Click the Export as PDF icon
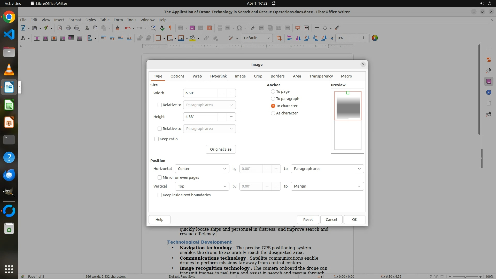The height and width of the screenshot is (279, 496). [x=59, y=28]
